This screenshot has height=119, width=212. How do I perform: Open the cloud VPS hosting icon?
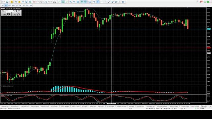(x=26, y=2)
